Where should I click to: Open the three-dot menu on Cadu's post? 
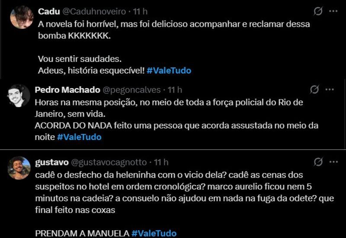333,11
